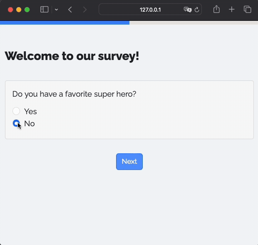Open the Share icon in the toolbar

[216, 9]
